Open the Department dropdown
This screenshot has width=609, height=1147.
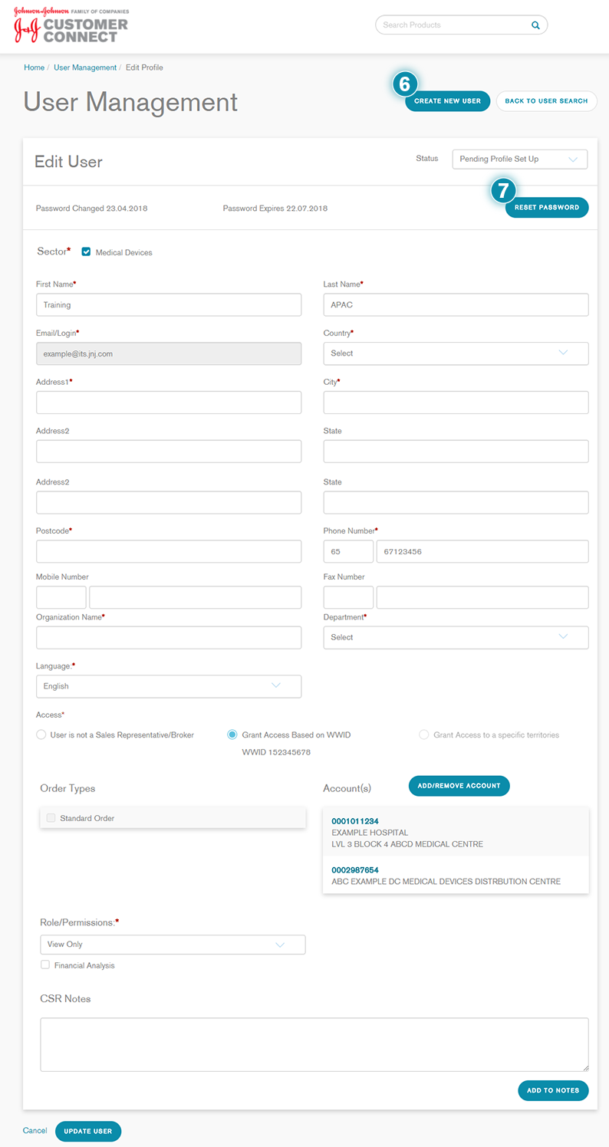[x=456, y=637]
